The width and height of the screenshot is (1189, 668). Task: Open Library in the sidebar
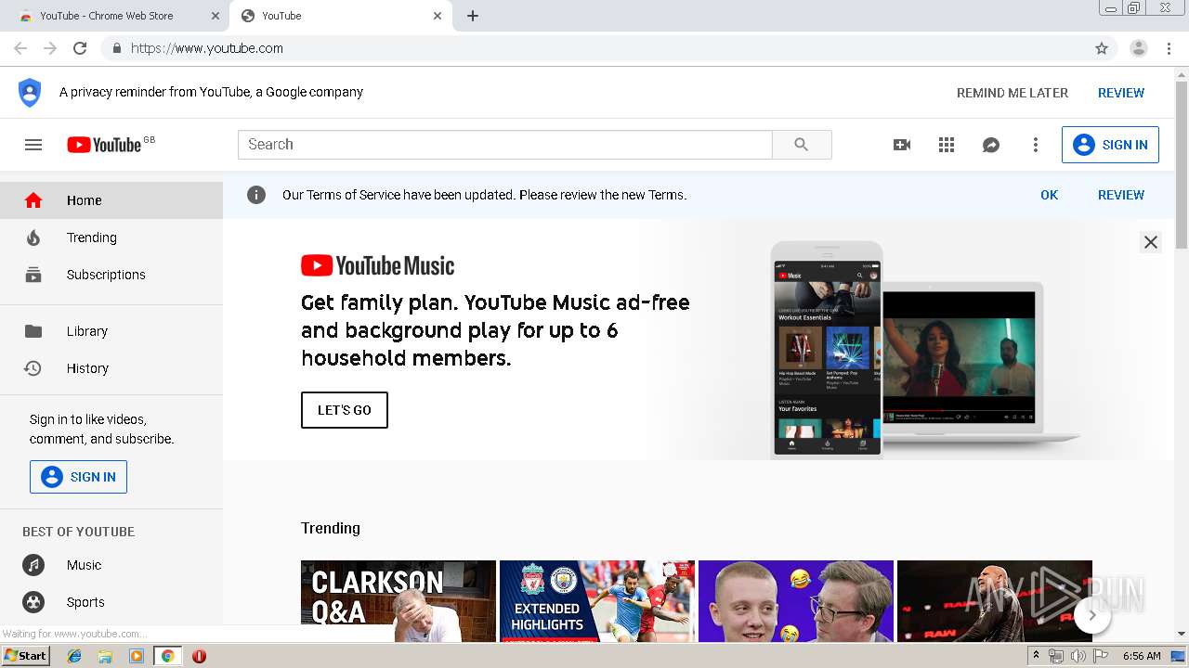[111, 331]
